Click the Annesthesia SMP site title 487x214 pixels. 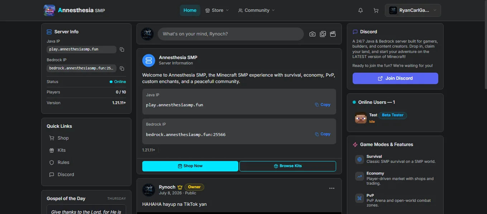coord(81,10)
